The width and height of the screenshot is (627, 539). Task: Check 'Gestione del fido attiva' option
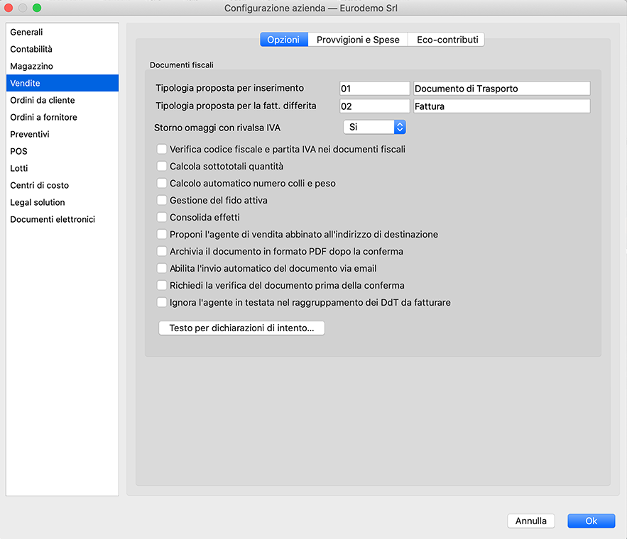point(162,201)
